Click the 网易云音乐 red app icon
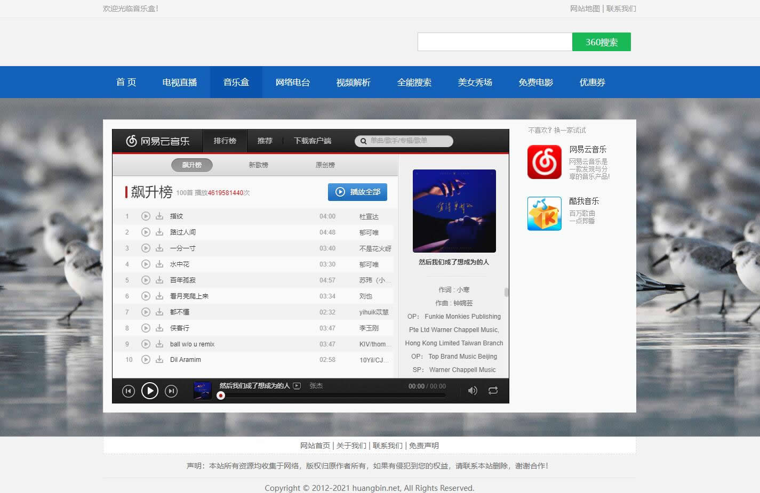 pos(545,162)
